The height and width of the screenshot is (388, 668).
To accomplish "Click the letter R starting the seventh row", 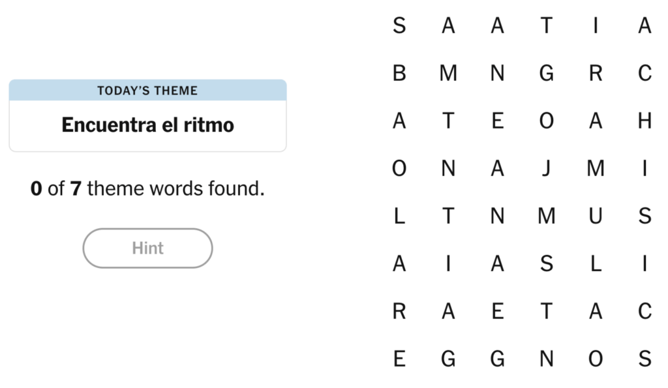I will coord(399,311).
